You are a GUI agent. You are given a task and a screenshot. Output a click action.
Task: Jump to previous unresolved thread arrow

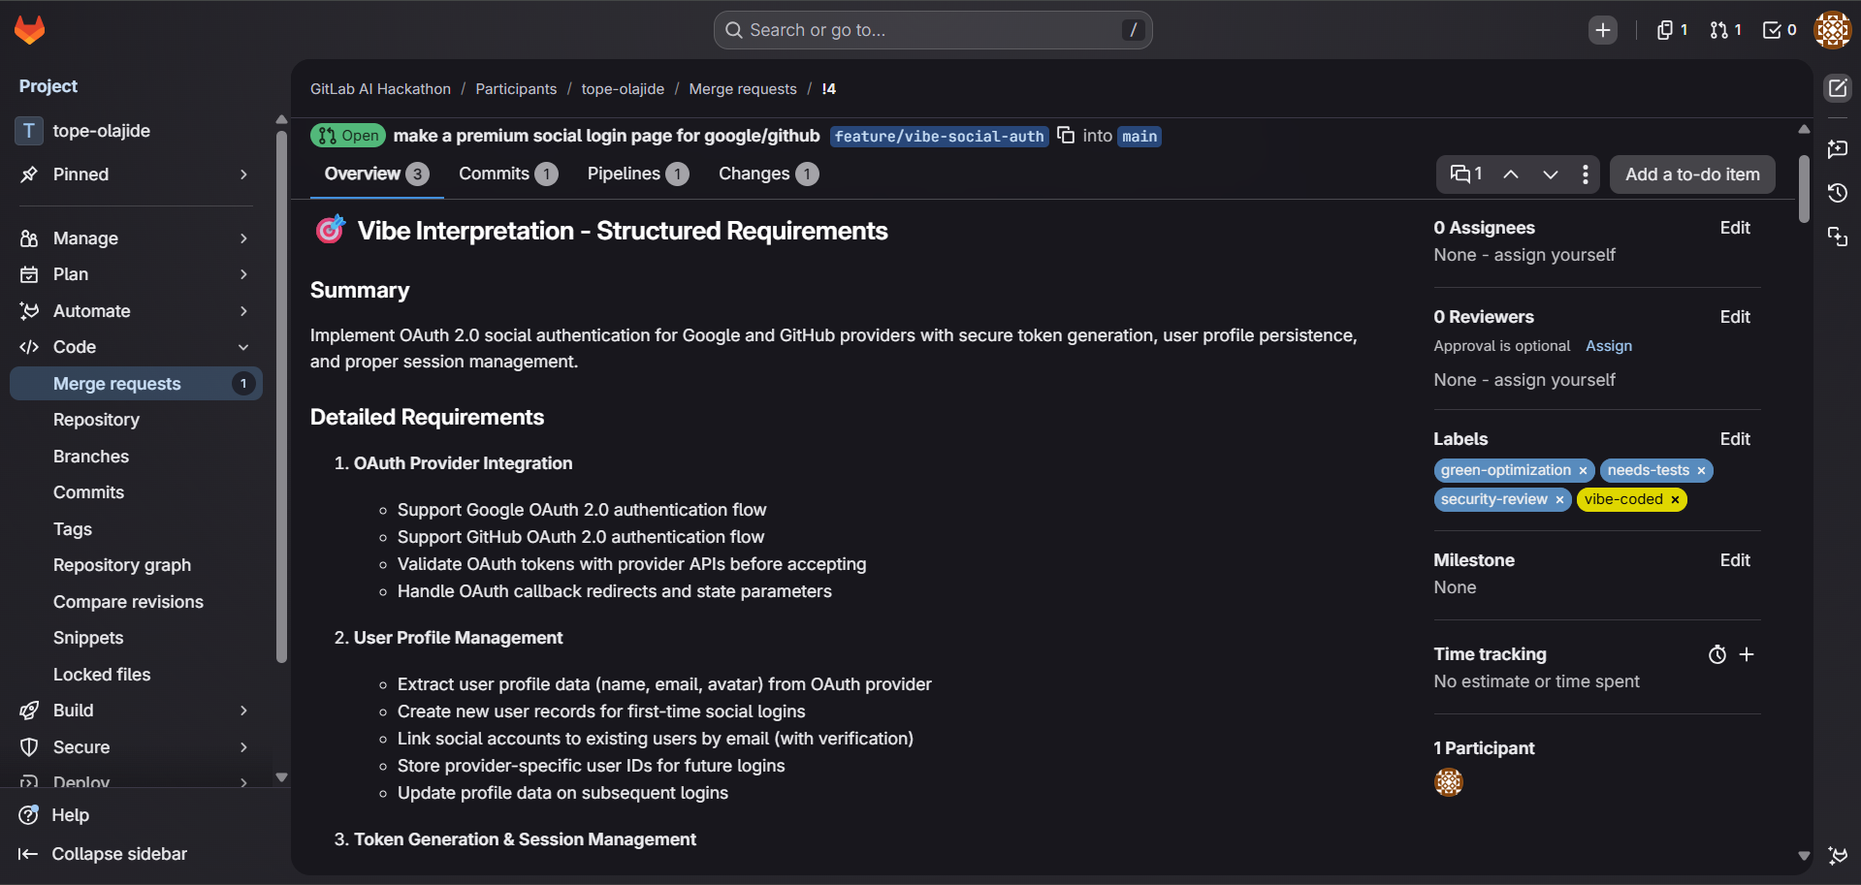pyautogui.click(x=1511, y=174)
